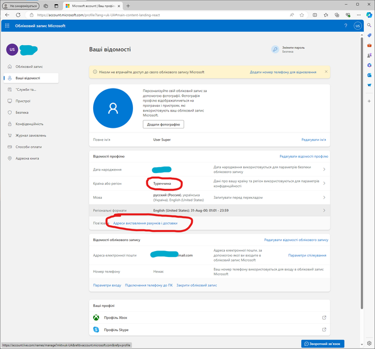Click the Skype logo icon
The height and width of the screenshot is (349, 375).
96,330
